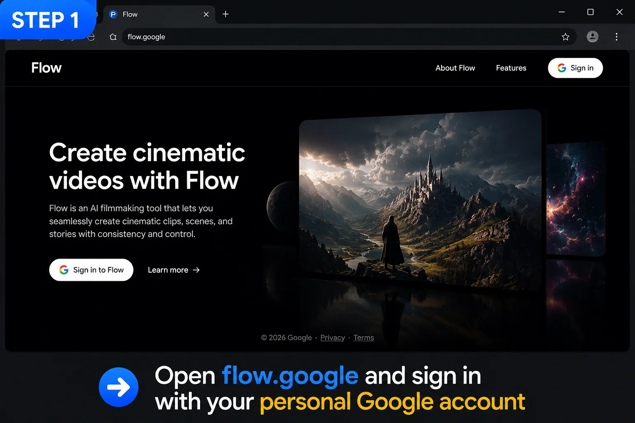Bookmark this page with the star icon
635x423 pixels.
566,37
